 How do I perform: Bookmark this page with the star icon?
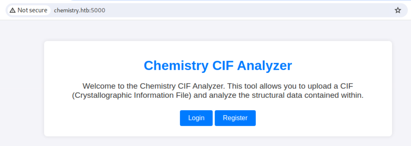397,11
